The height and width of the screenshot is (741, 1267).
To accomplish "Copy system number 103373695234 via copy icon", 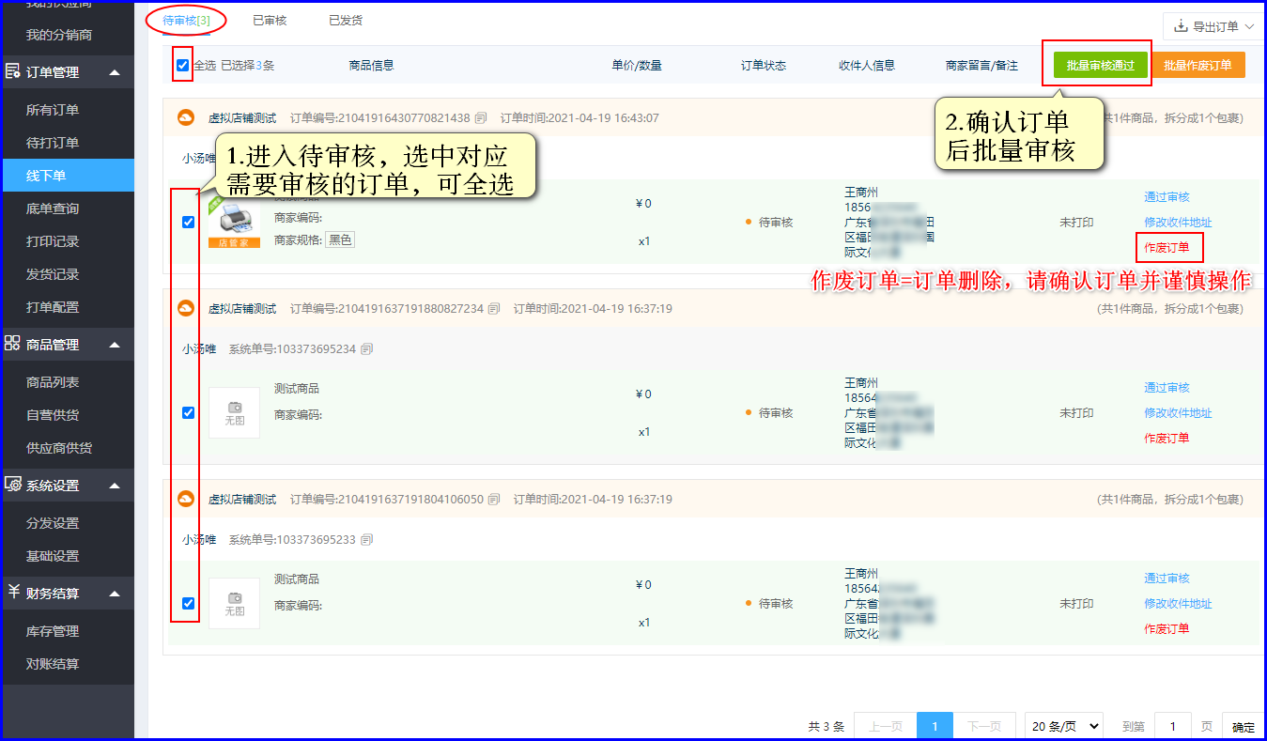I will click(366, 349).
